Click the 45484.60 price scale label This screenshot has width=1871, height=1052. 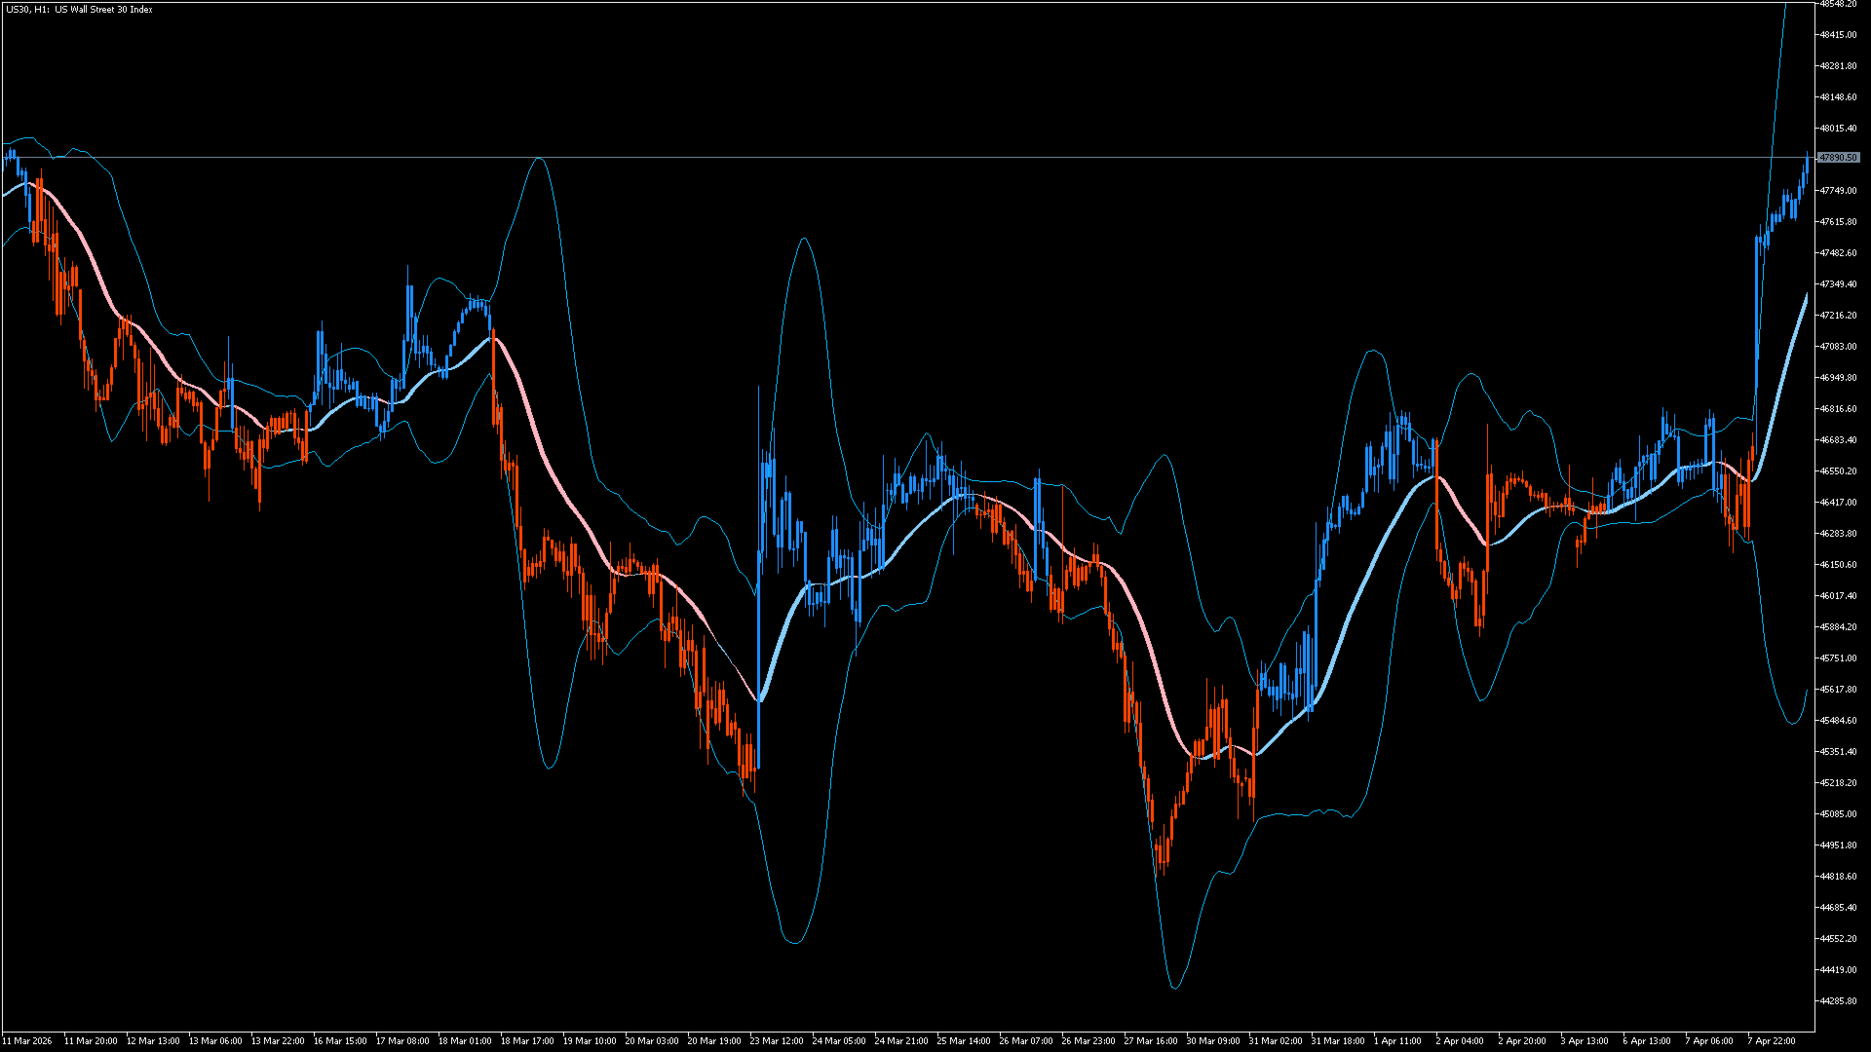(1838, 721)
